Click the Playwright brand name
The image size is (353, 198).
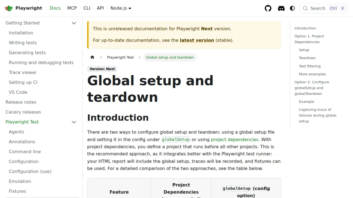pyautogui.click(x=29, y=8)
